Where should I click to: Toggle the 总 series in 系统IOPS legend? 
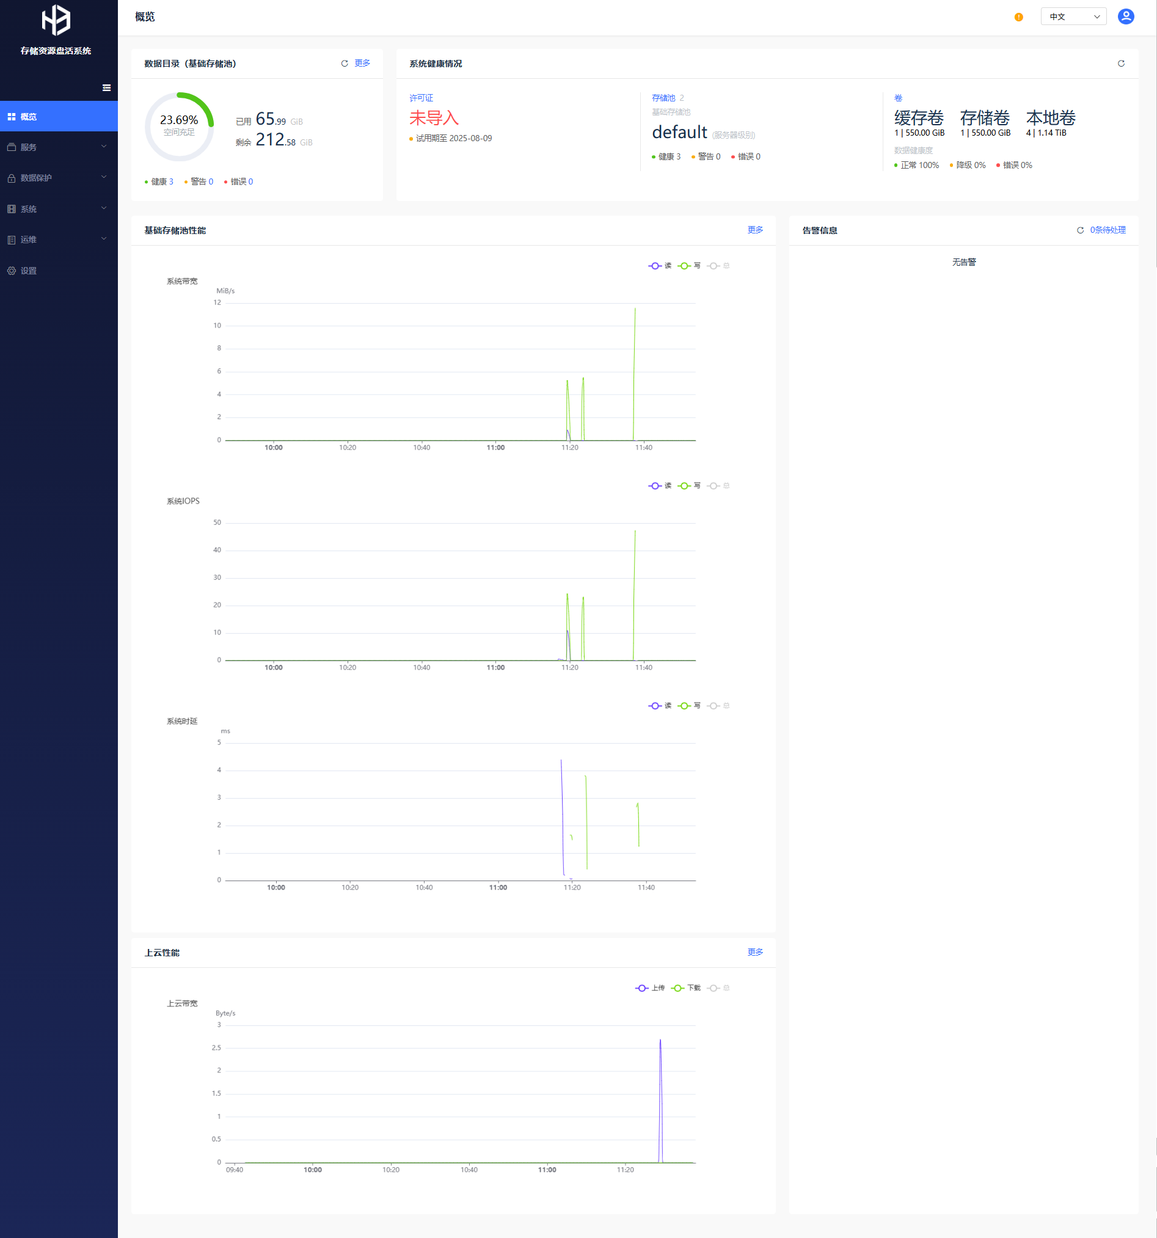[x=718, y=486]
